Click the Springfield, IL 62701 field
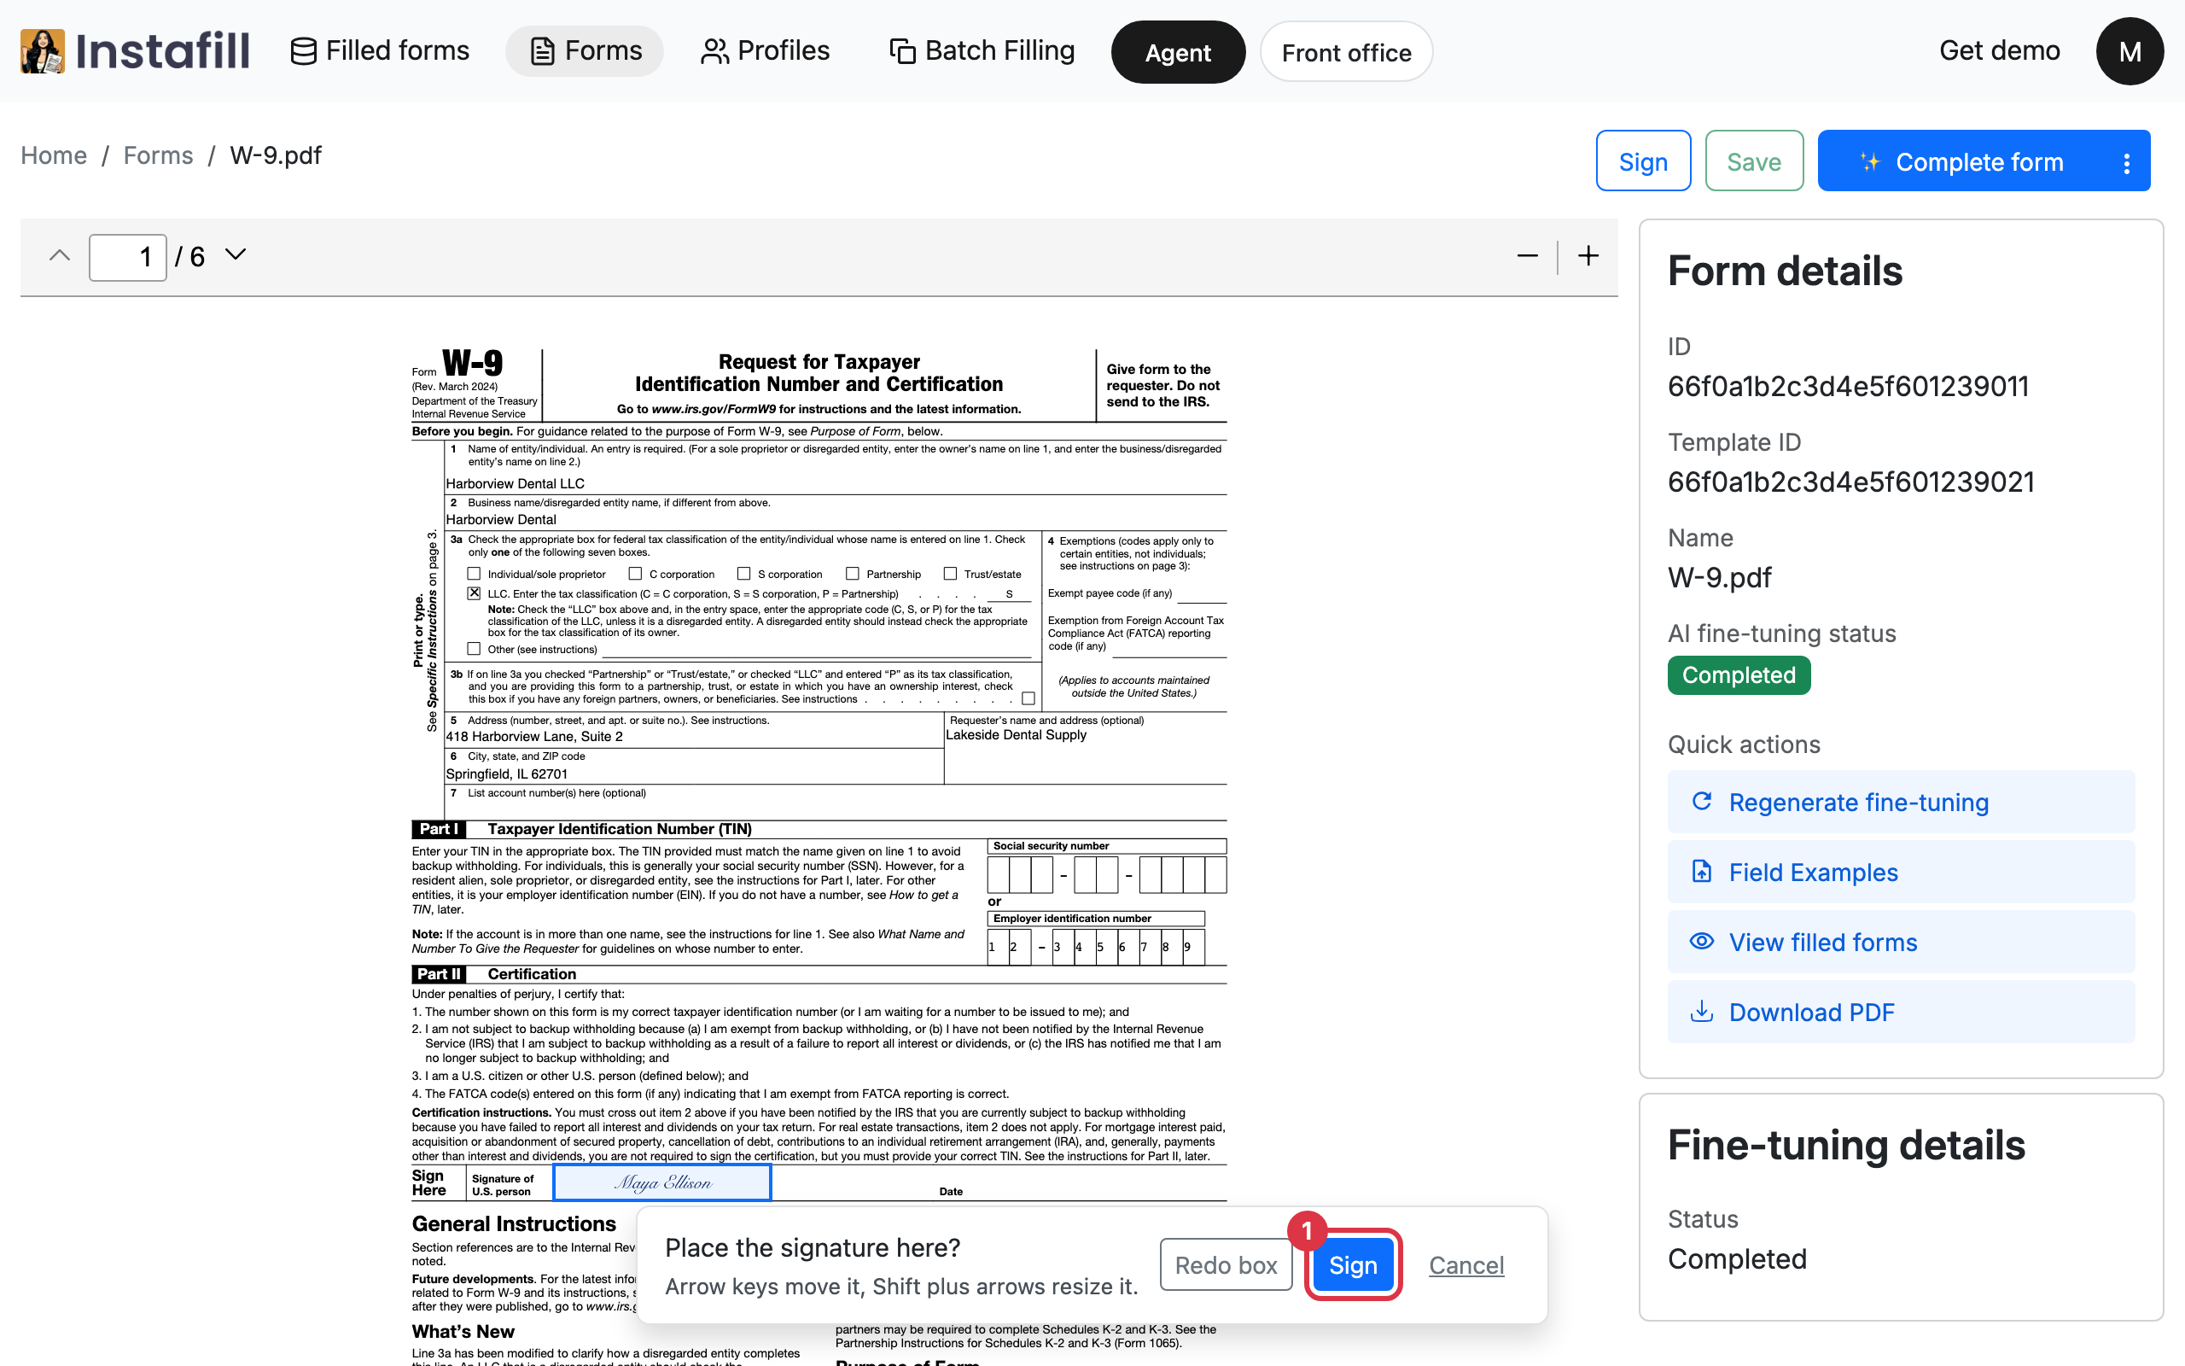 693,773
